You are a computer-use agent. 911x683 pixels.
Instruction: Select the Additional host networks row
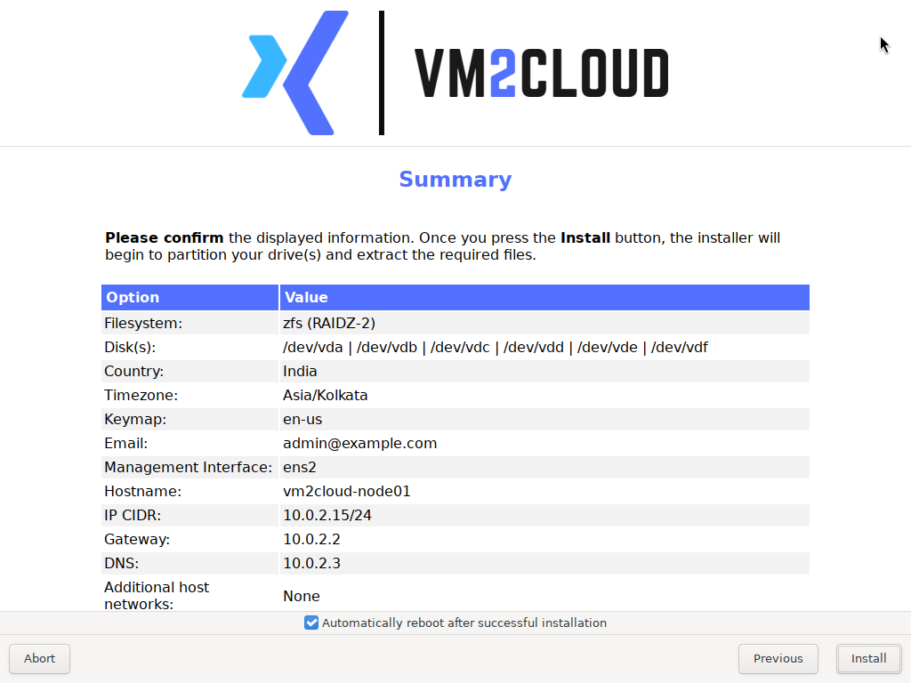click(x=455, y=595)
